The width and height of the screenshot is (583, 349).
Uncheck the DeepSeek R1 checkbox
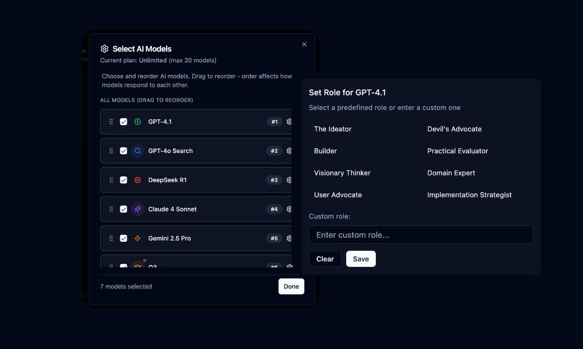tap(123, 180)
